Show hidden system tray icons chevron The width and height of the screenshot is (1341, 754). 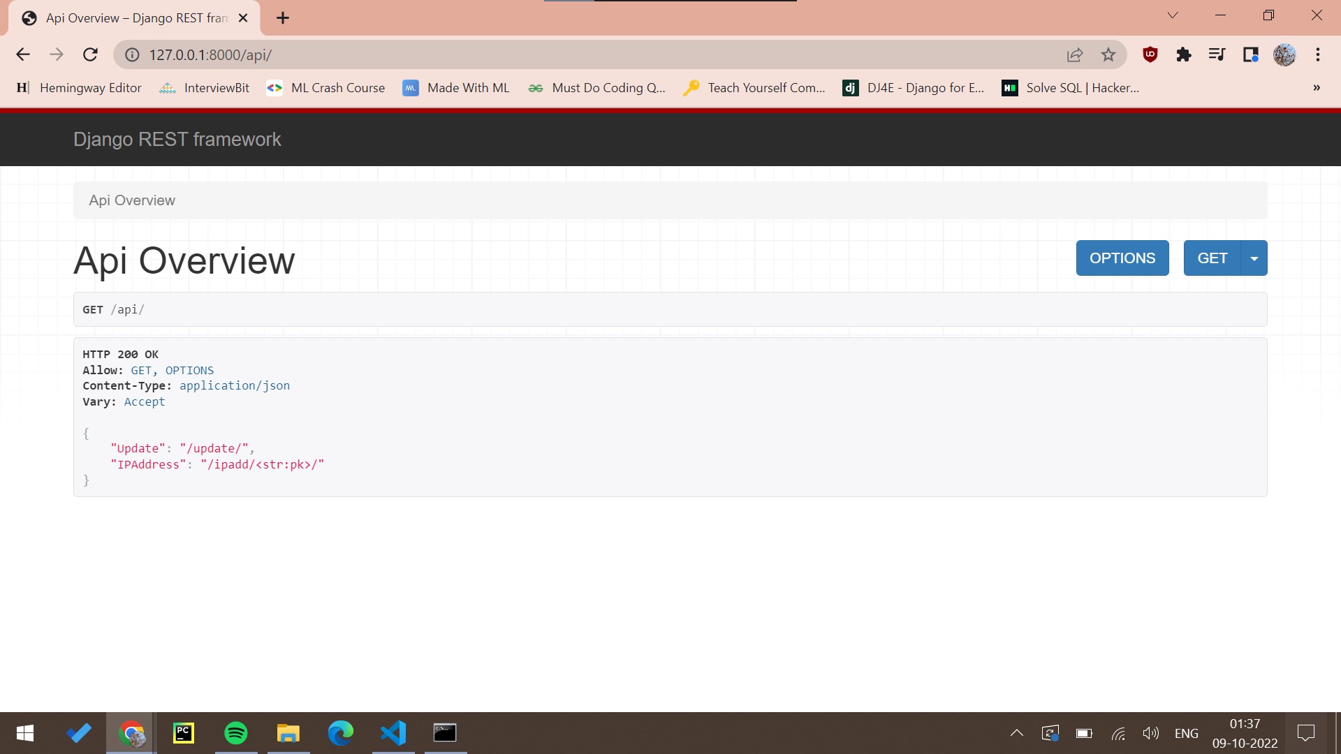click(1017, 733)
